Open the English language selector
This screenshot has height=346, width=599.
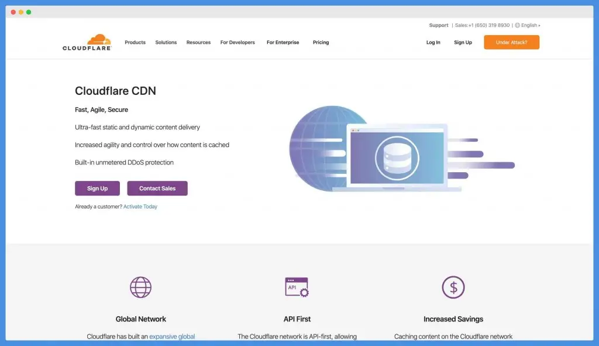pyautogui.click(x=528, y=25)
